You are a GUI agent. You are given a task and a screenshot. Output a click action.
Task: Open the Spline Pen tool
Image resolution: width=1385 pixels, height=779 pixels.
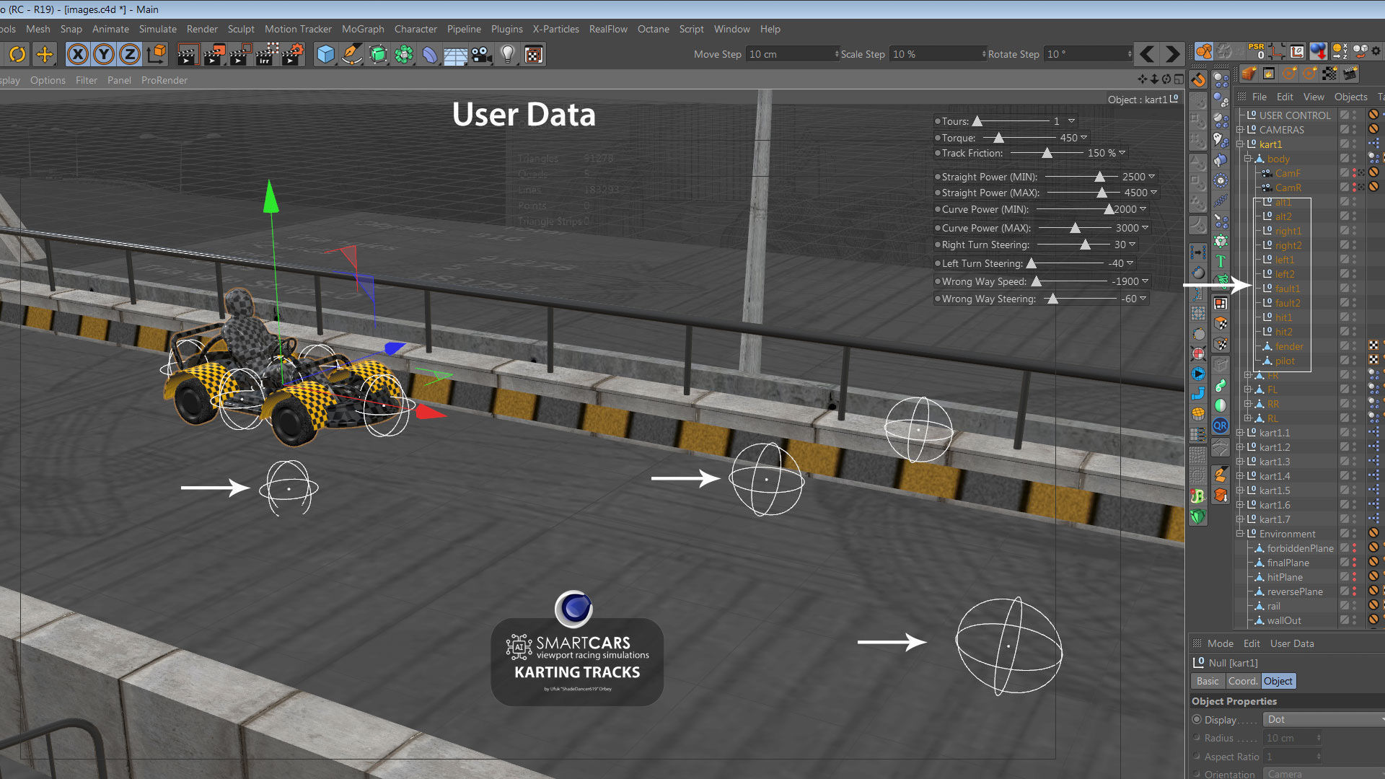tap(351, 54)
